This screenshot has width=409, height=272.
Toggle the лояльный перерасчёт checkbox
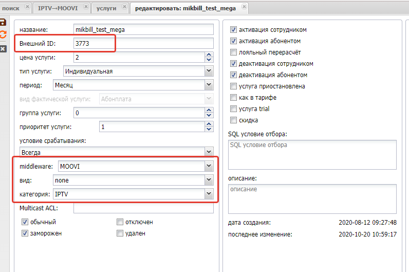click(234, 52)
